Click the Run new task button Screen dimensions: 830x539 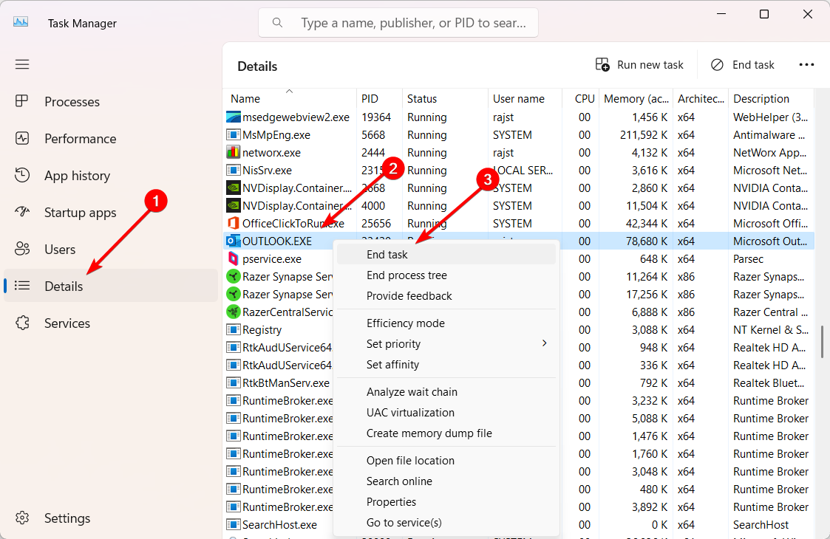(x=639, y=64)
